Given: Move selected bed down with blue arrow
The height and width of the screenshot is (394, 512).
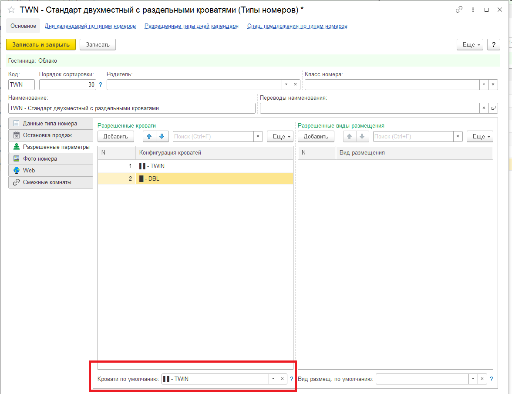Looking at the screenshot, I should click(x=162, y=136).
